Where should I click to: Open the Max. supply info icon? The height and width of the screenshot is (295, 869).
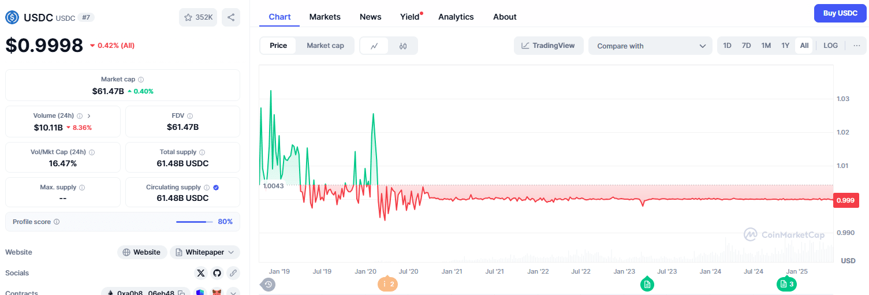point(82,188)
